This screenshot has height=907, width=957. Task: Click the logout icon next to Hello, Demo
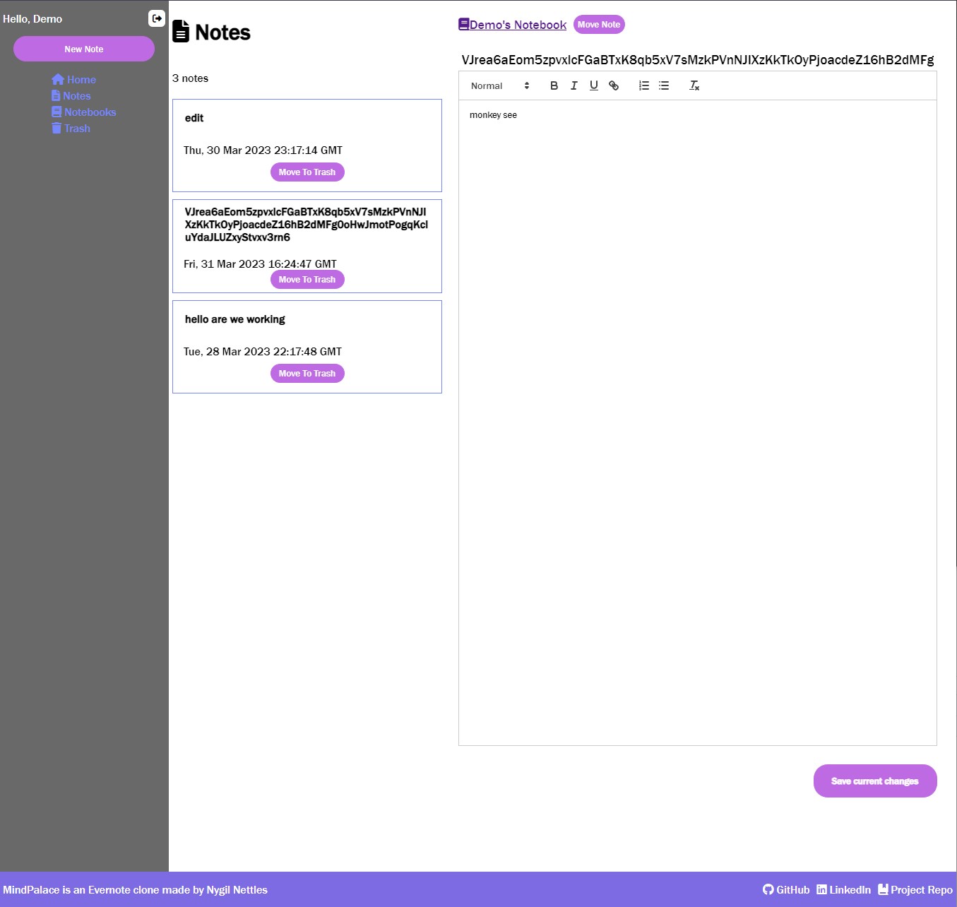[157, 18]
